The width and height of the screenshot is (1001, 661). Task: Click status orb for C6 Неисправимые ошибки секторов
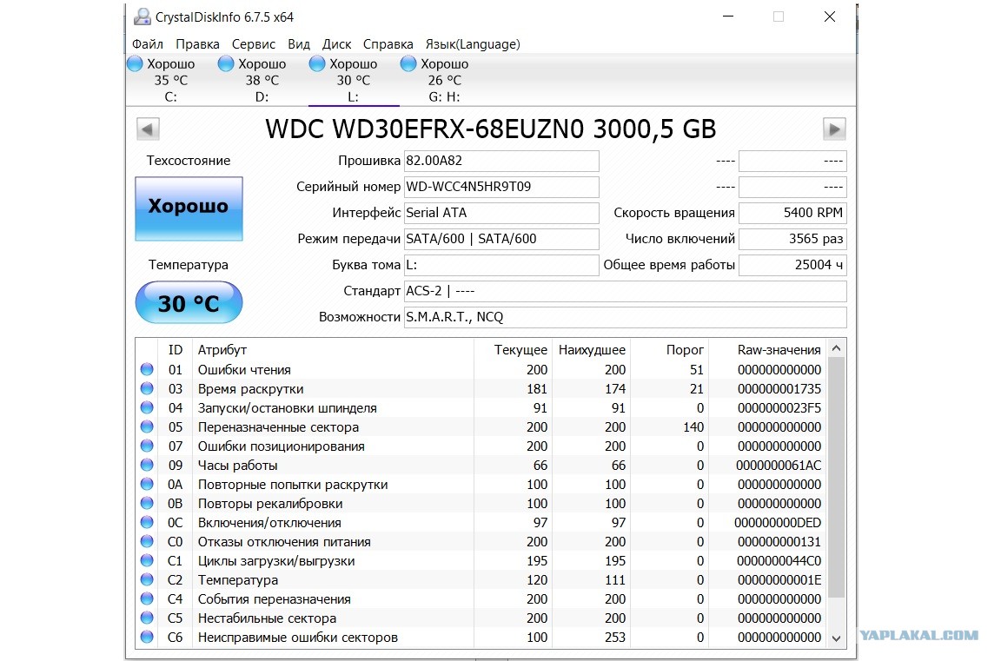[147, 637]
